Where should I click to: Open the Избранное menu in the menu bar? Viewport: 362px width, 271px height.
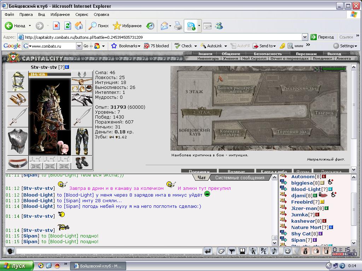(x=60, y=14)
